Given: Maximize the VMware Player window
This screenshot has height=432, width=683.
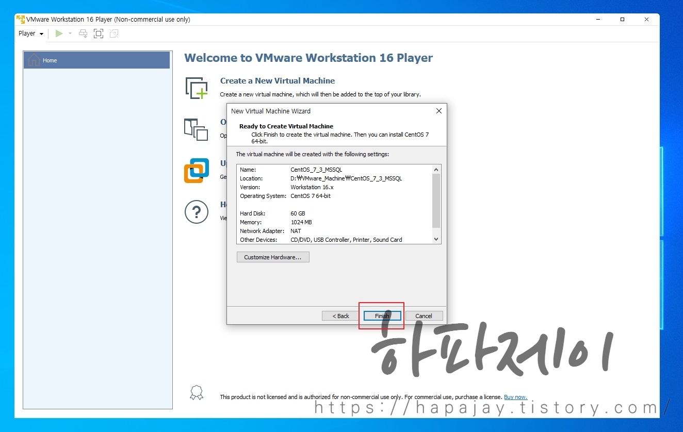Looking at the screenshot, I should pos(623,20).
